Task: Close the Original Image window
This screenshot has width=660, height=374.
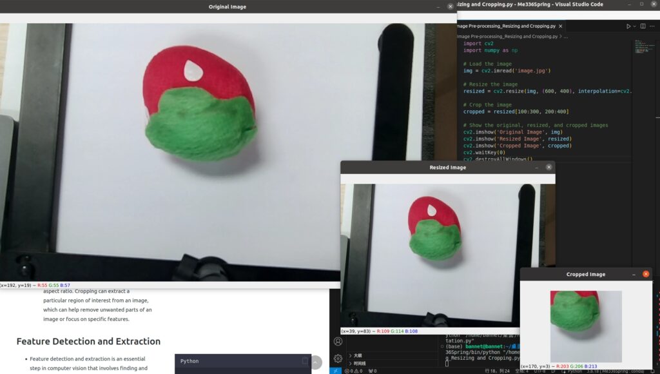Action: pyautogui.click(x=451, y=6)
